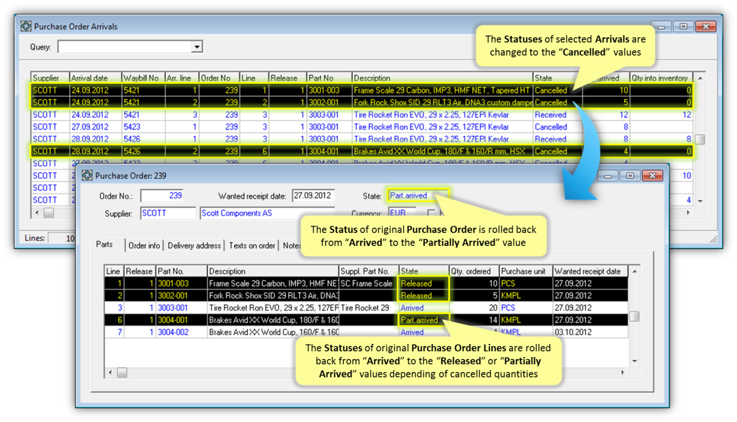Click the Order No column header in Arrivals

(219, 78)
